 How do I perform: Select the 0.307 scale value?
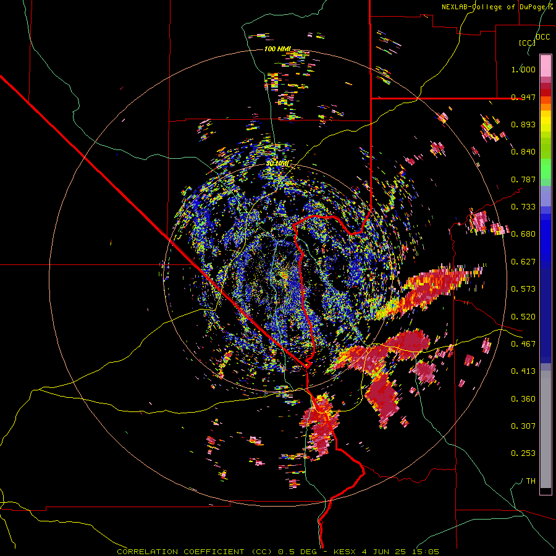(523, 426)
